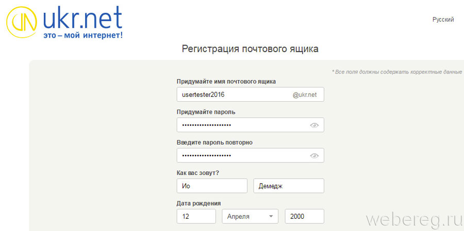
Task: Click the 'Дата рождения' label
Action: 198,203
